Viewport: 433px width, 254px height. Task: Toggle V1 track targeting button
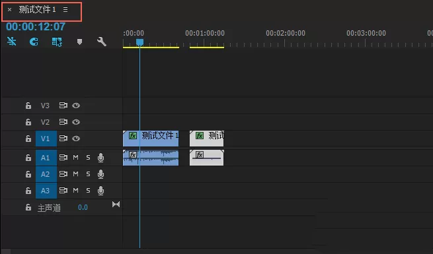click(46, 139)
